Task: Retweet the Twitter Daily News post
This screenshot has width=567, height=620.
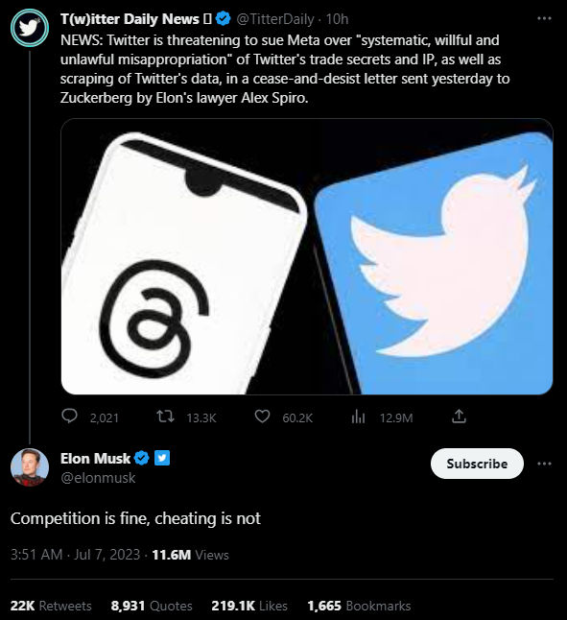Action: tap(165, 417)
